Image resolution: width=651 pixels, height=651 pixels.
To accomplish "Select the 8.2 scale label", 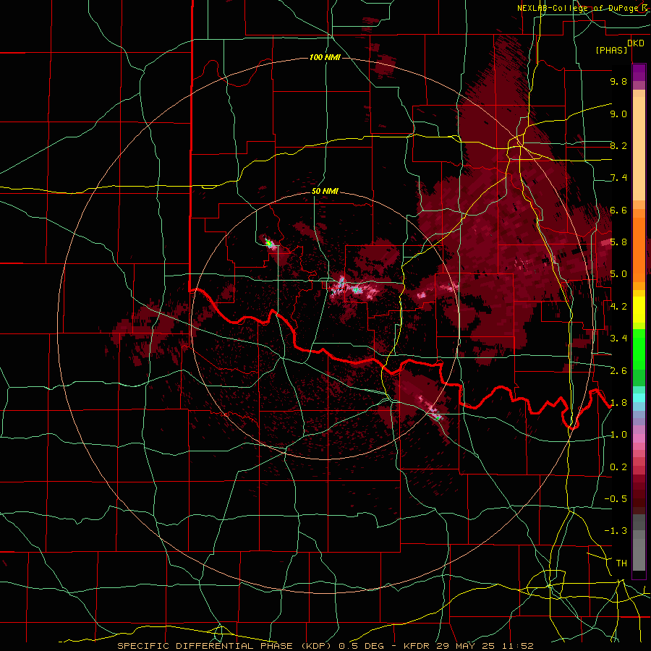I will pyautogui.click(x=618, y=145).
